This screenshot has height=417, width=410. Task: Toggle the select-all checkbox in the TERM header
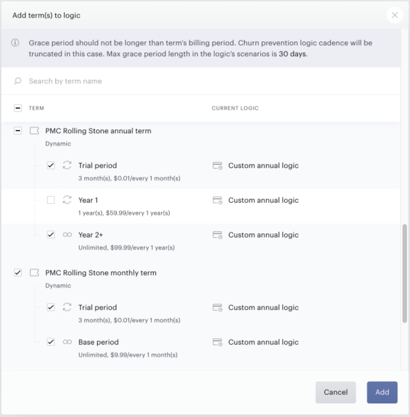[18, 108]
